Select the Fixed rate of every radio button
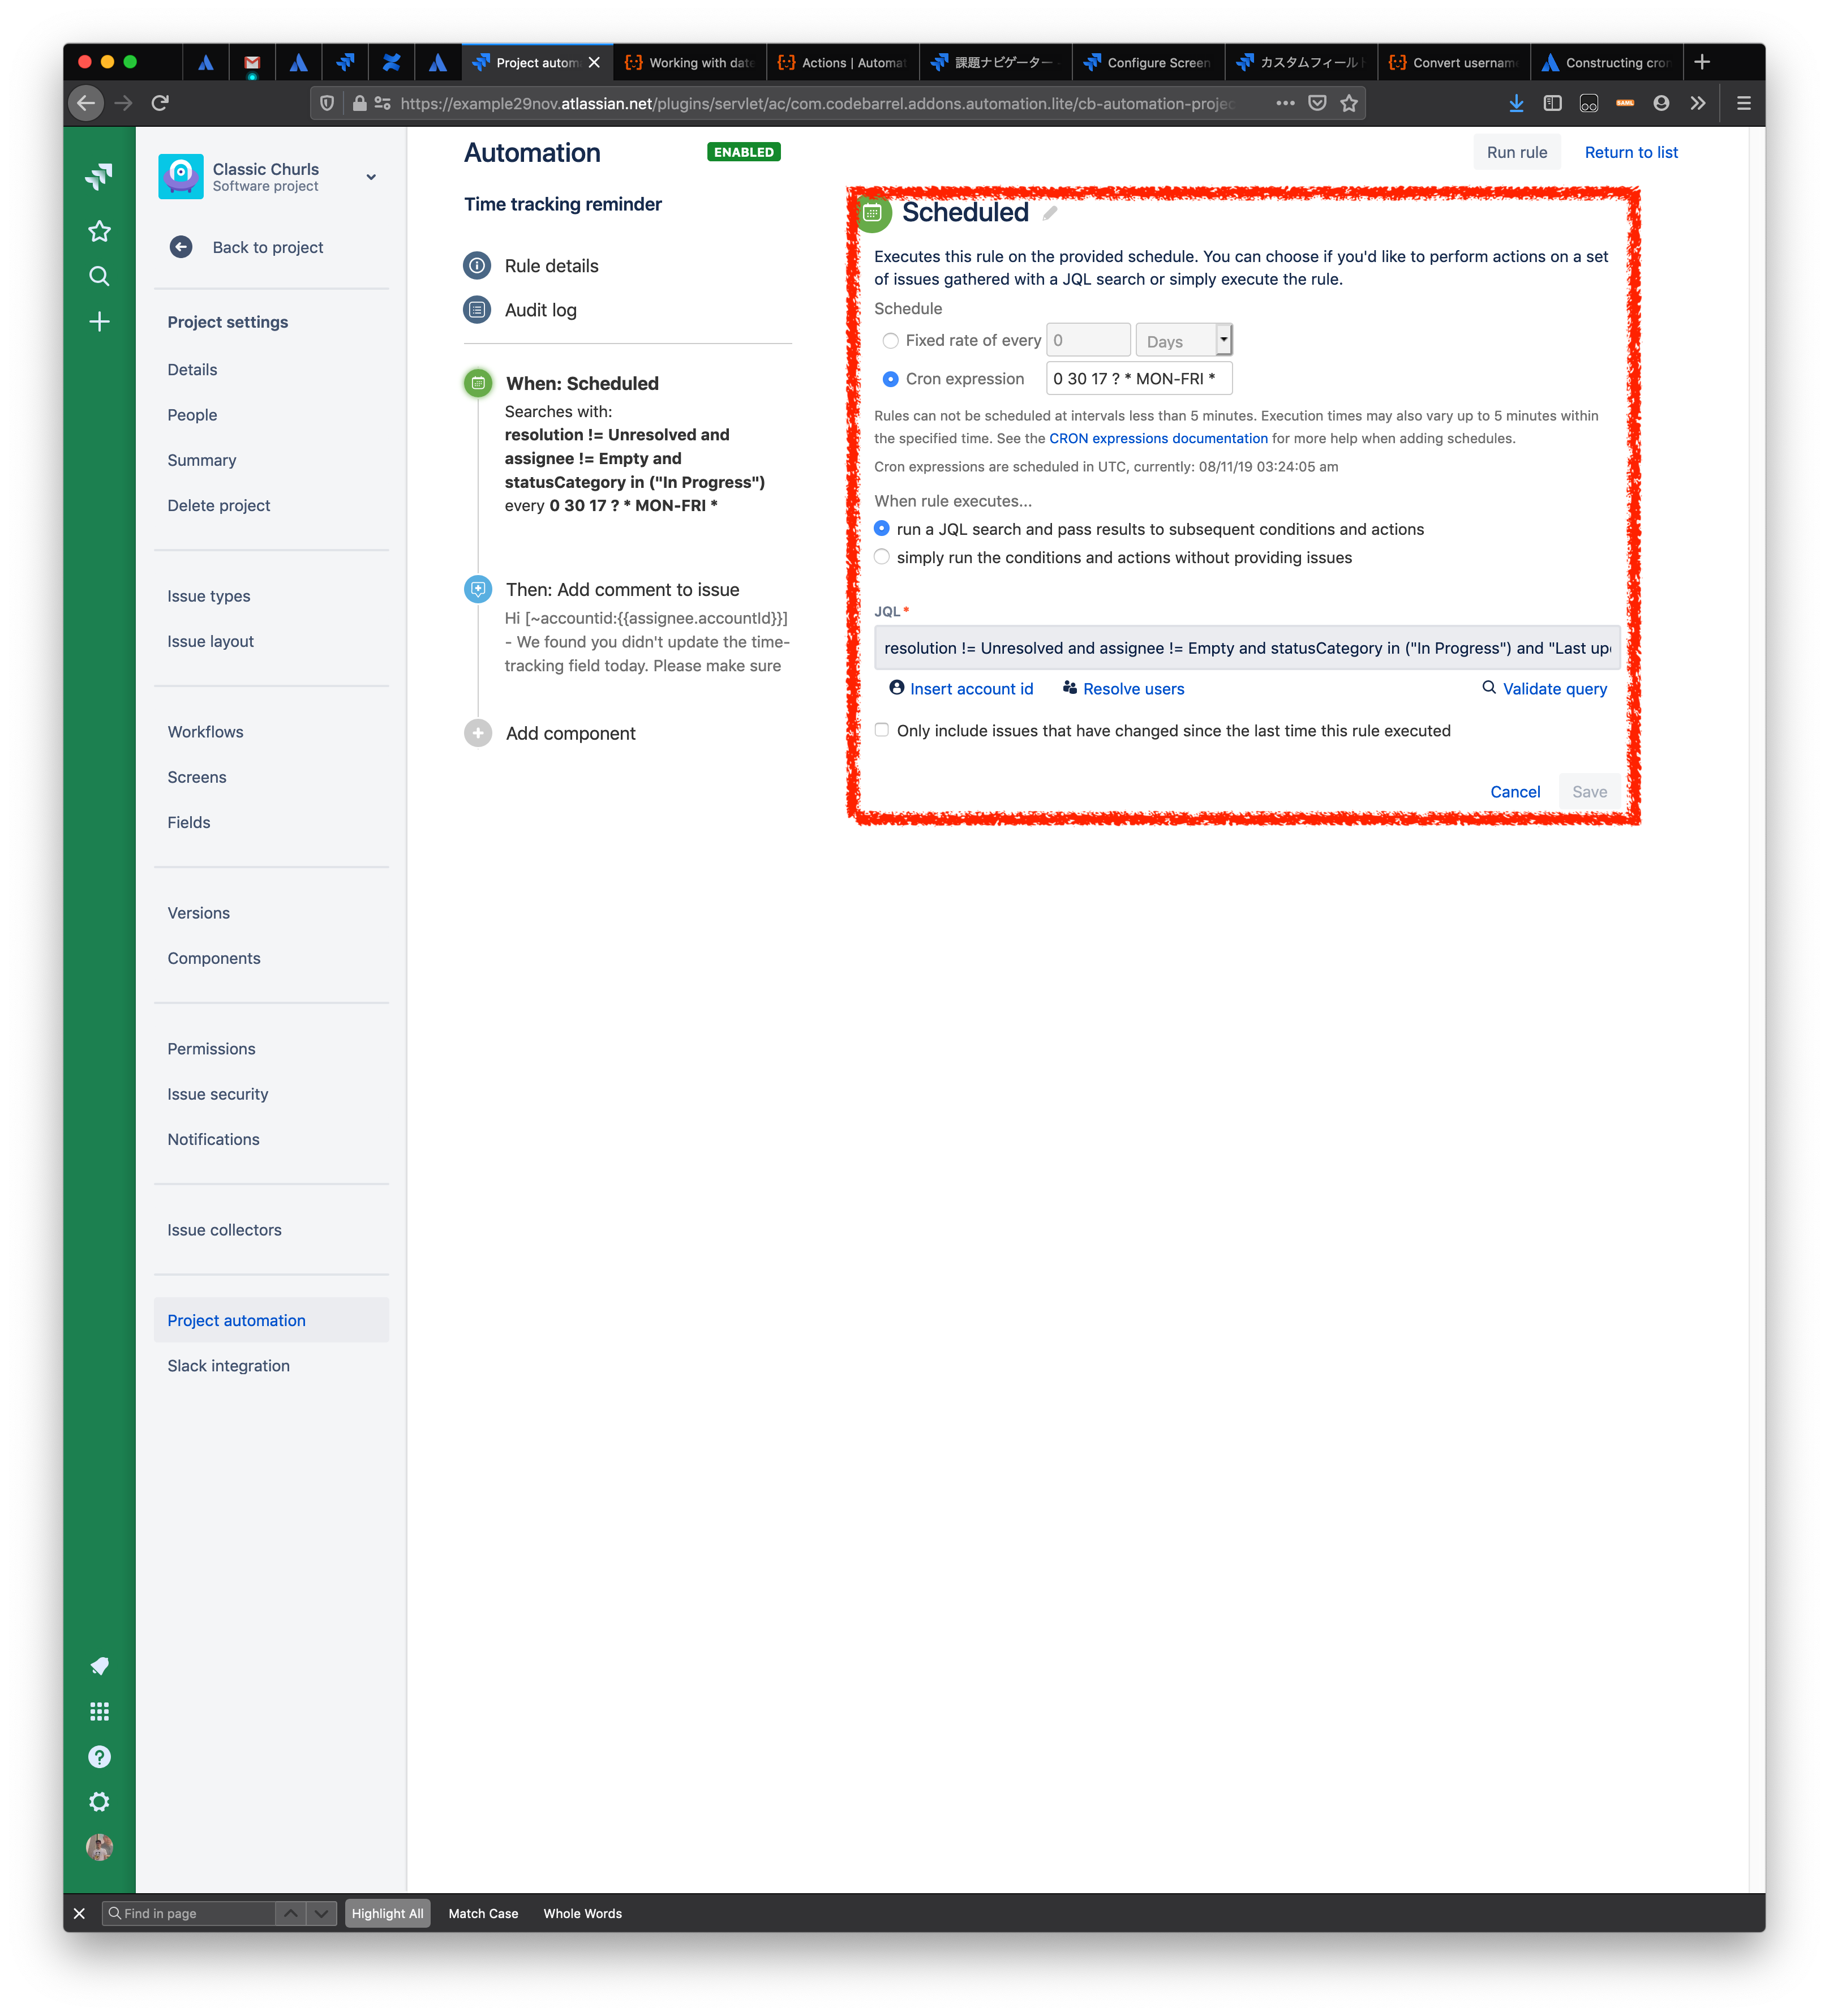Image resolution: width=1829 pixels, height=2016 pixels. (890, 341)
